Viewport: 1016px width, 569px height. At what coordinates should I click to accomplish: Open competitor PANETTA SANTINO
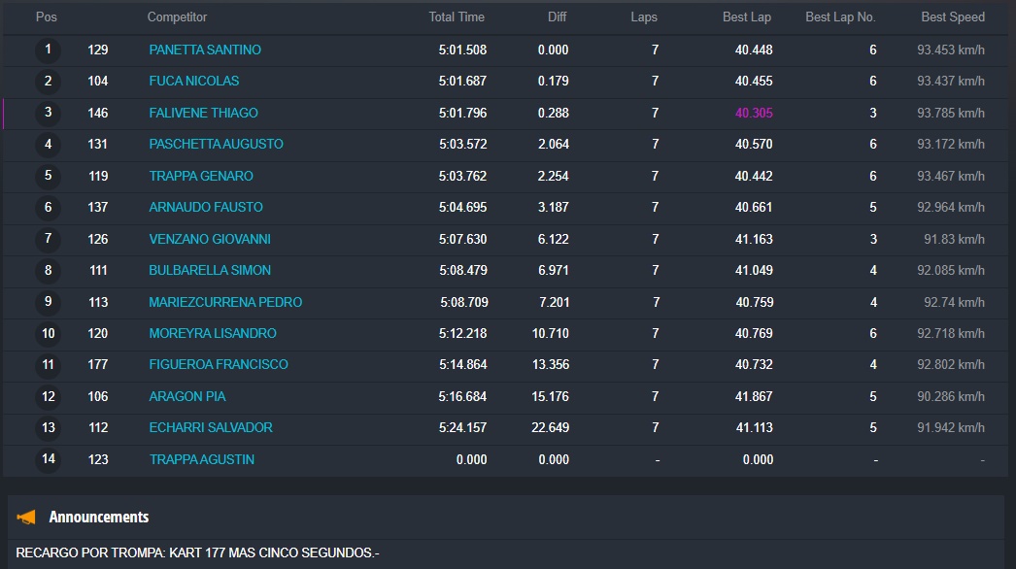[205, 50]
